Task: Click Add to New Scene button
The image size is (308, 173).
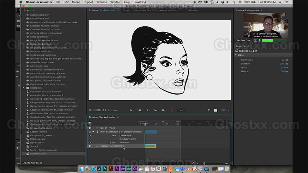Action: coord(33,163)
